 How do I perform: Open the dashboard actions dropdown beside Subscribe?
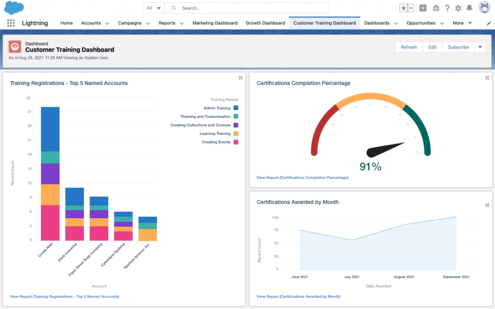point(480,47)
